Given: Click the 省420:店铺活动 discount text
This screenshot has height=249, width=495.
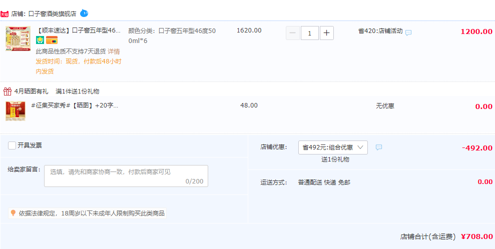Looking at the screenshot, I should click(380, 31).
